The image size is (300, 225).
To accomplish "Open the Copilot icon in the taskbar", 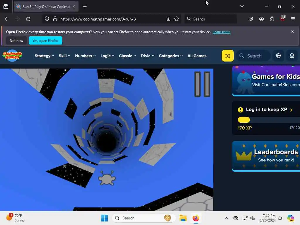I will (291, 218).
